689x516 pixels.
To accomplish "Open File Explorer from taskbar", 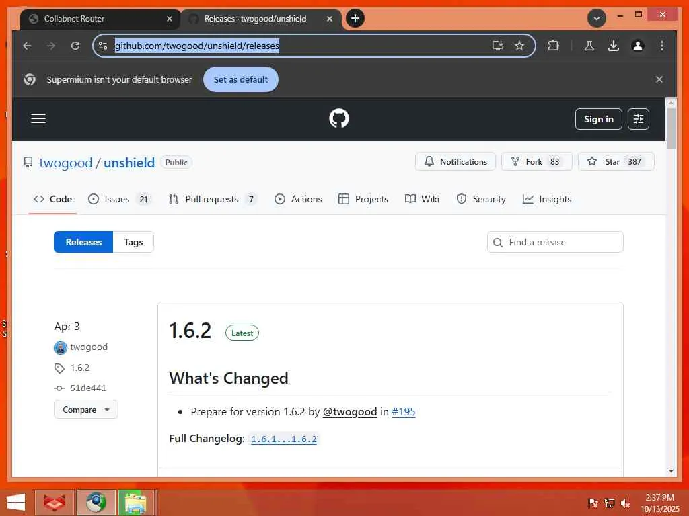I will pyautogui.click(x=137, y=503).
